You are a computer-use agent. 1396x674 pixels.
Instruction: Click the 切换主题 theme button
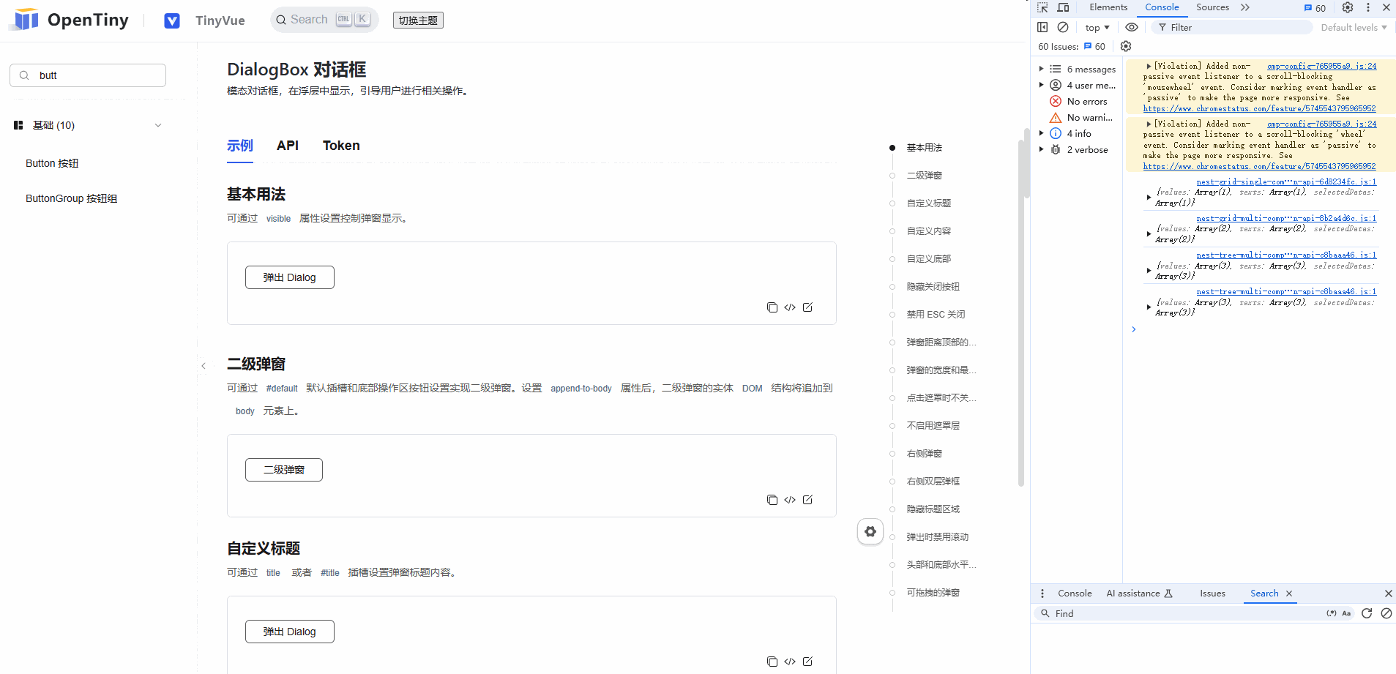coord(418,20)
